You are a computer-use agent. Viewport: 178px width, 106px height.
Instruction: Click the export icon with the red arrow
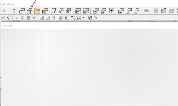tap(96, 18)
